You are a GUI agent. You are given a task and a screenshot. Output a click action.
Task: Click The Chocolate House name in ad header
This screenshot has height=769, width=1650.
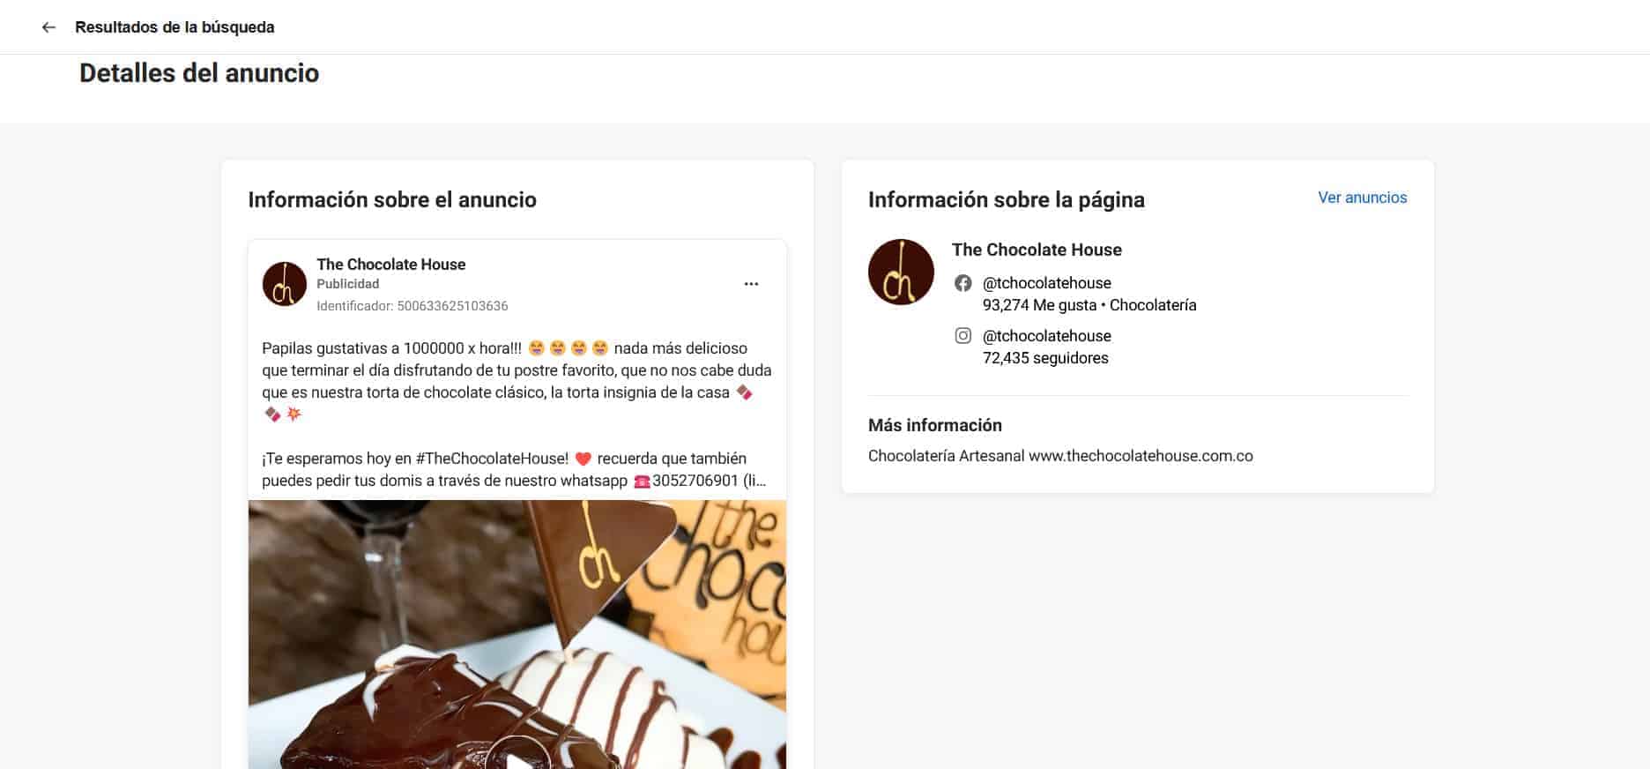click(x=390, y=265)
